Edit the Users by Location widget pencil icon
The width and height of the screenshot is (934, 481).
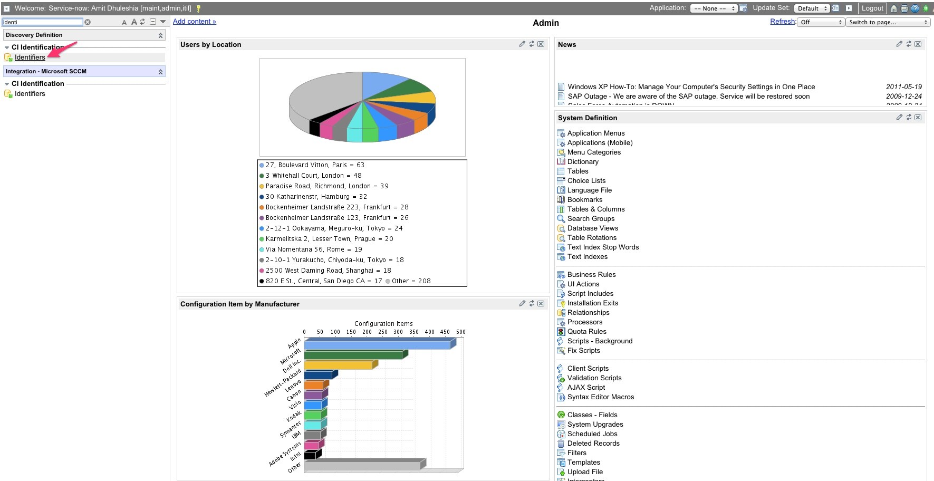pos(522,44)
